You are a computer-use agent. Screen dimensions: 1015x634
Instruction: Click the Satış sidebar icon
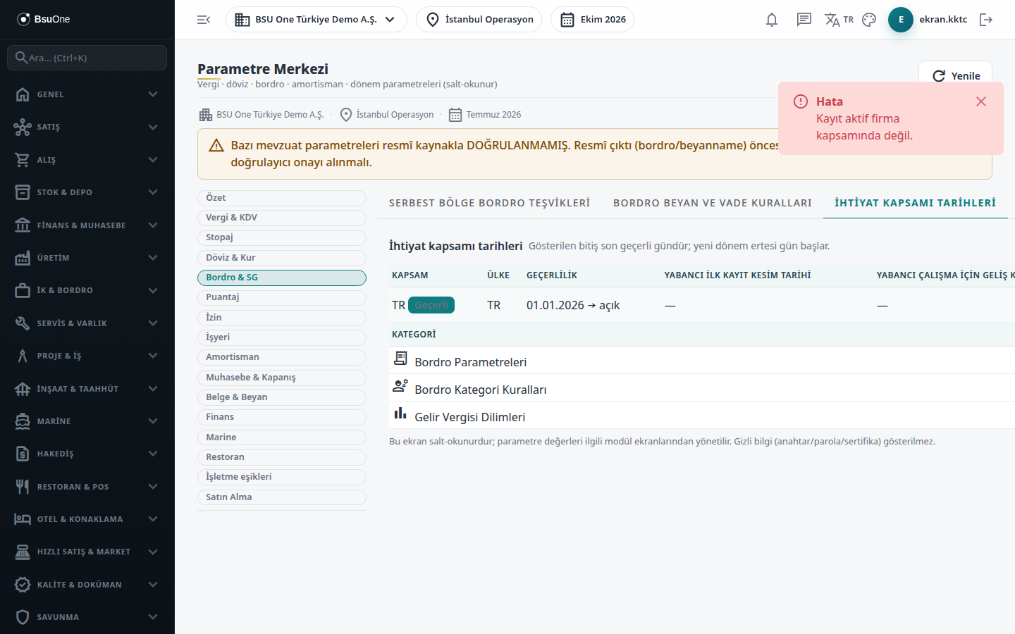[23, 127]
